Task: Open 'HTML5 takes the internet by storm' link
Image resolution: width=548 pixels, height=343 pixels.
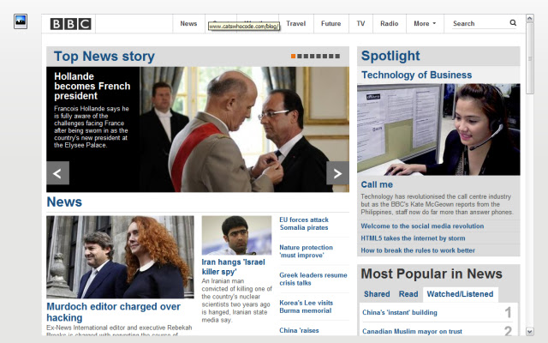Action: [x=413, y=238]
